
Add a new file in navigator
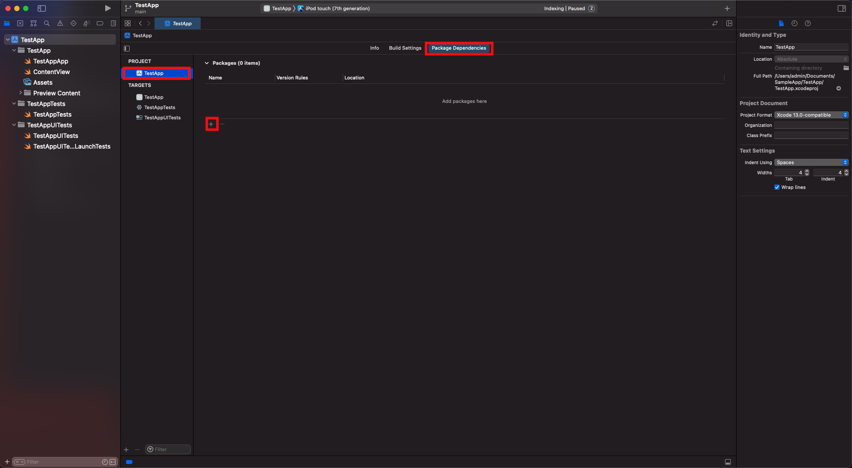[x=7, y=462]
